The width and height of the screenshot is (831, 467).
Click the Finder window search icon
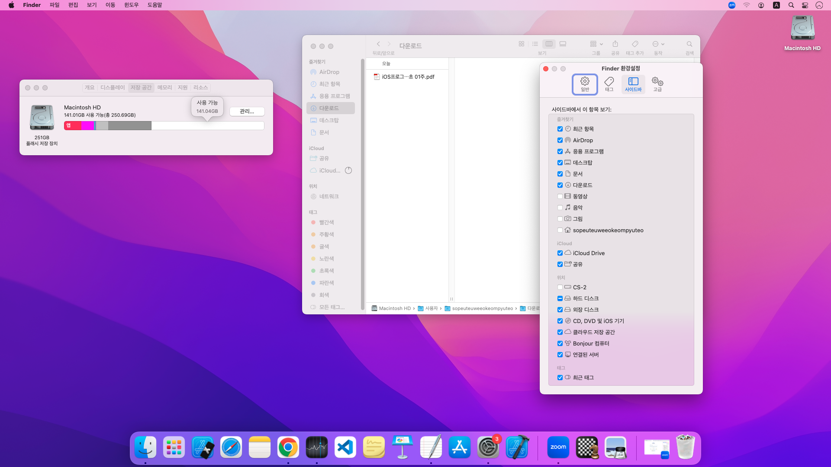click(689, 44)
